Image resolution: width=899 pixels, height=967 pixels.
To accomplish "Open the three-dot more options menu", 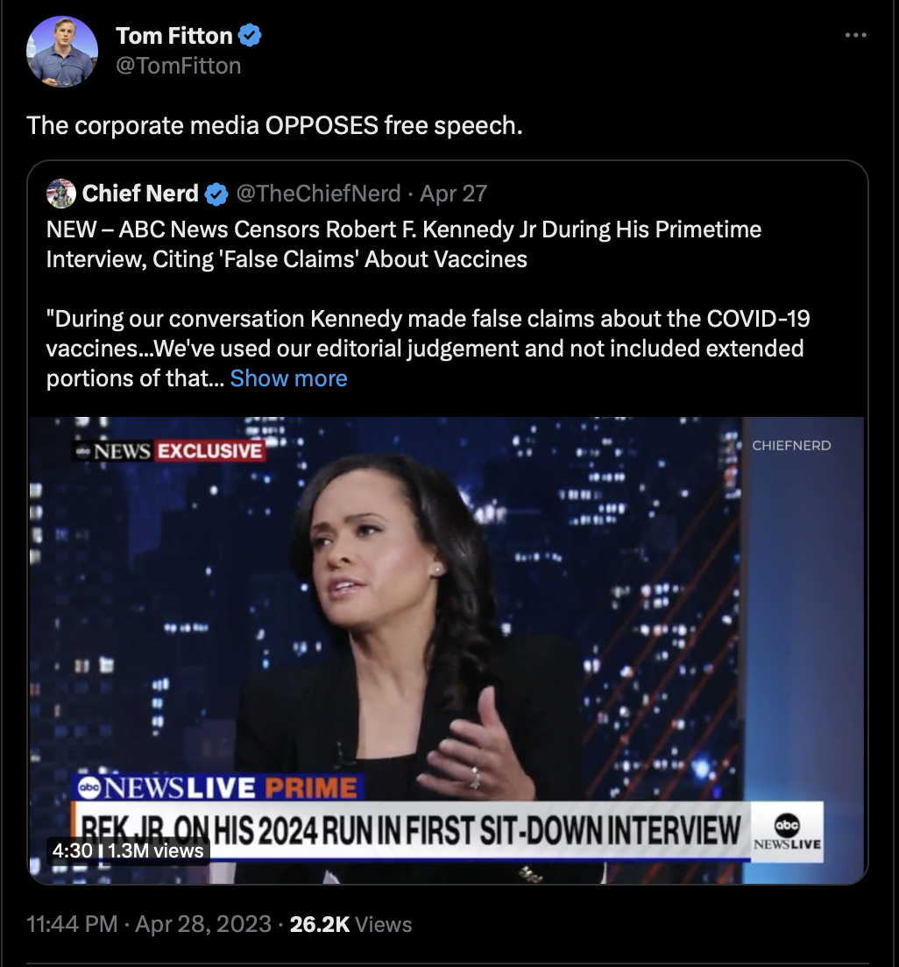I will click(x=856, y=35).
